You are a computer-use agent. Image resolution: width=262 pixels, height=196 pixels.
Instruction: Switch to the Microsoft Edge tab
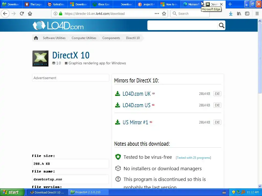(x=191, y=4)
